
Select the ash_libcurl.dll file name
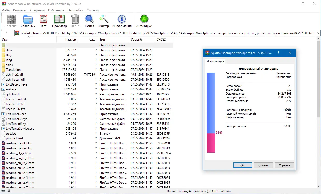15,80
